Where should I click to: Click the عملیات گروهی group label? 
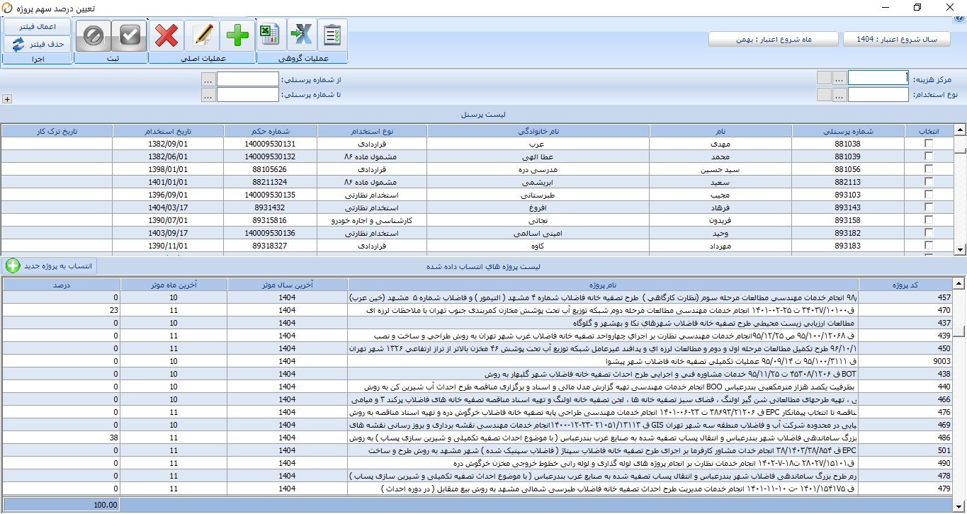click(302, 59)
